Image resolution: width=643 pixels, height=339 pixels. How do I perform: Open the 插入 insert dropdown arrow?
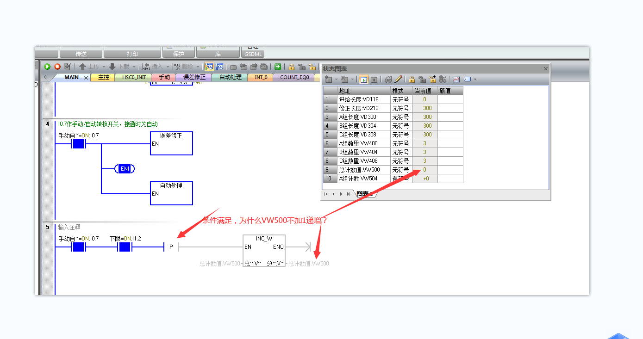(x=168, y=67)
